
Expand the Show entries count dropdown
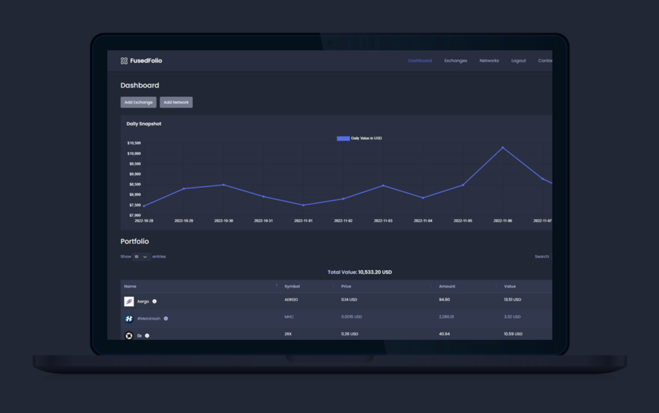pos(141,257)
